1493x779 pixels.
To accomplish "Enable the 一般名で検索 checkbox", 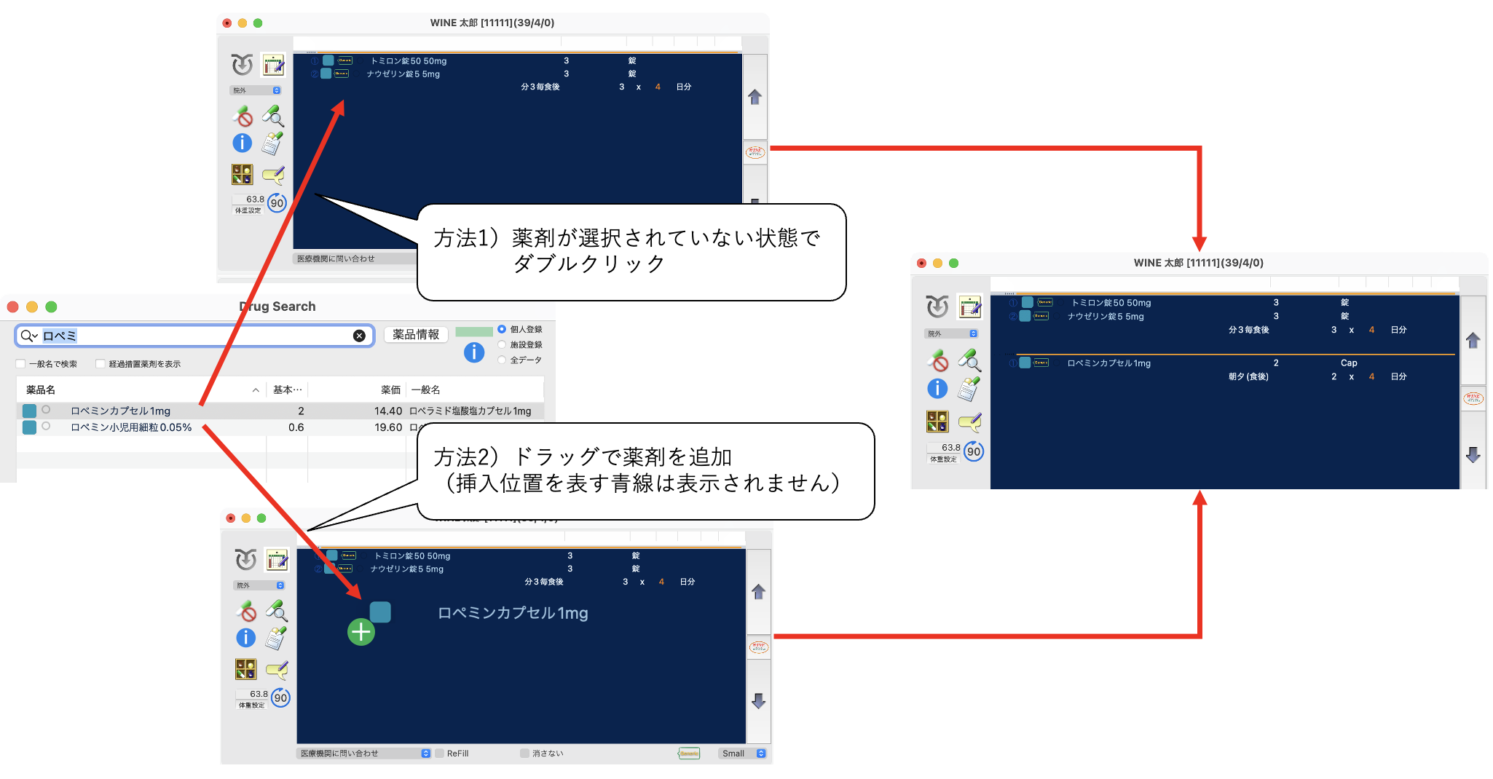I will click(19, 363).
